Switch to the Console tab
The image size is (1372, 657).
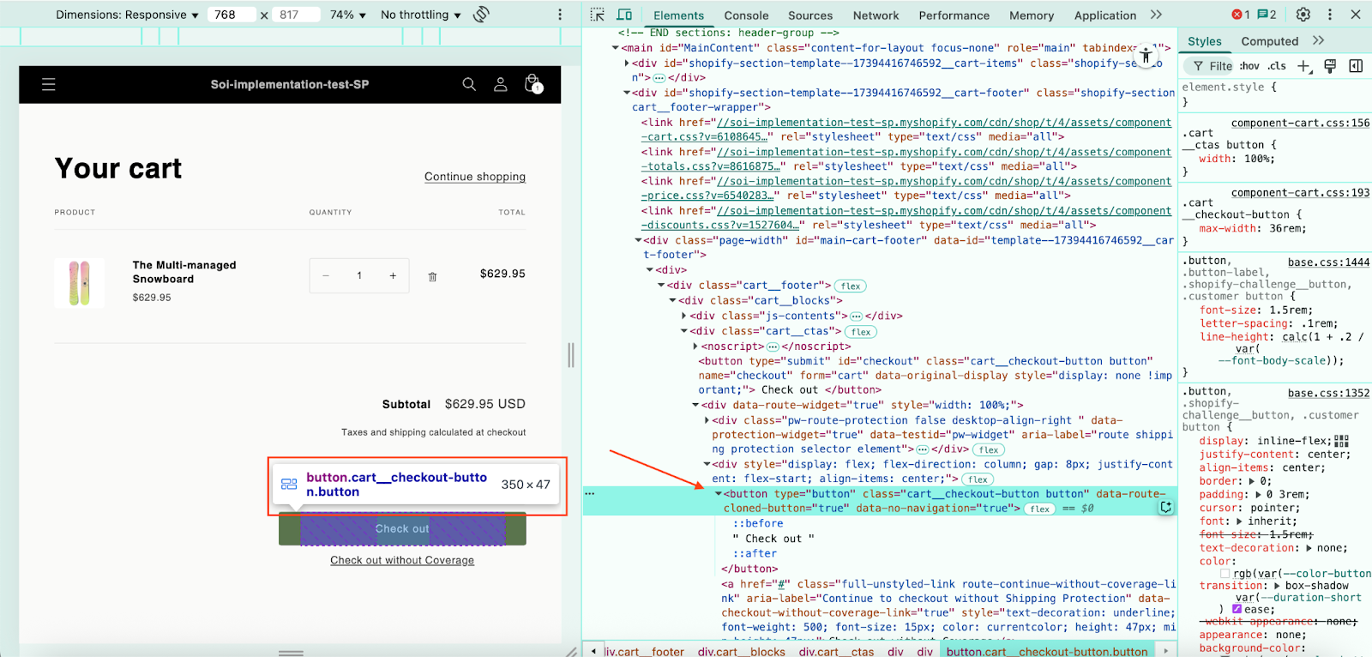[x=746, y=15]
